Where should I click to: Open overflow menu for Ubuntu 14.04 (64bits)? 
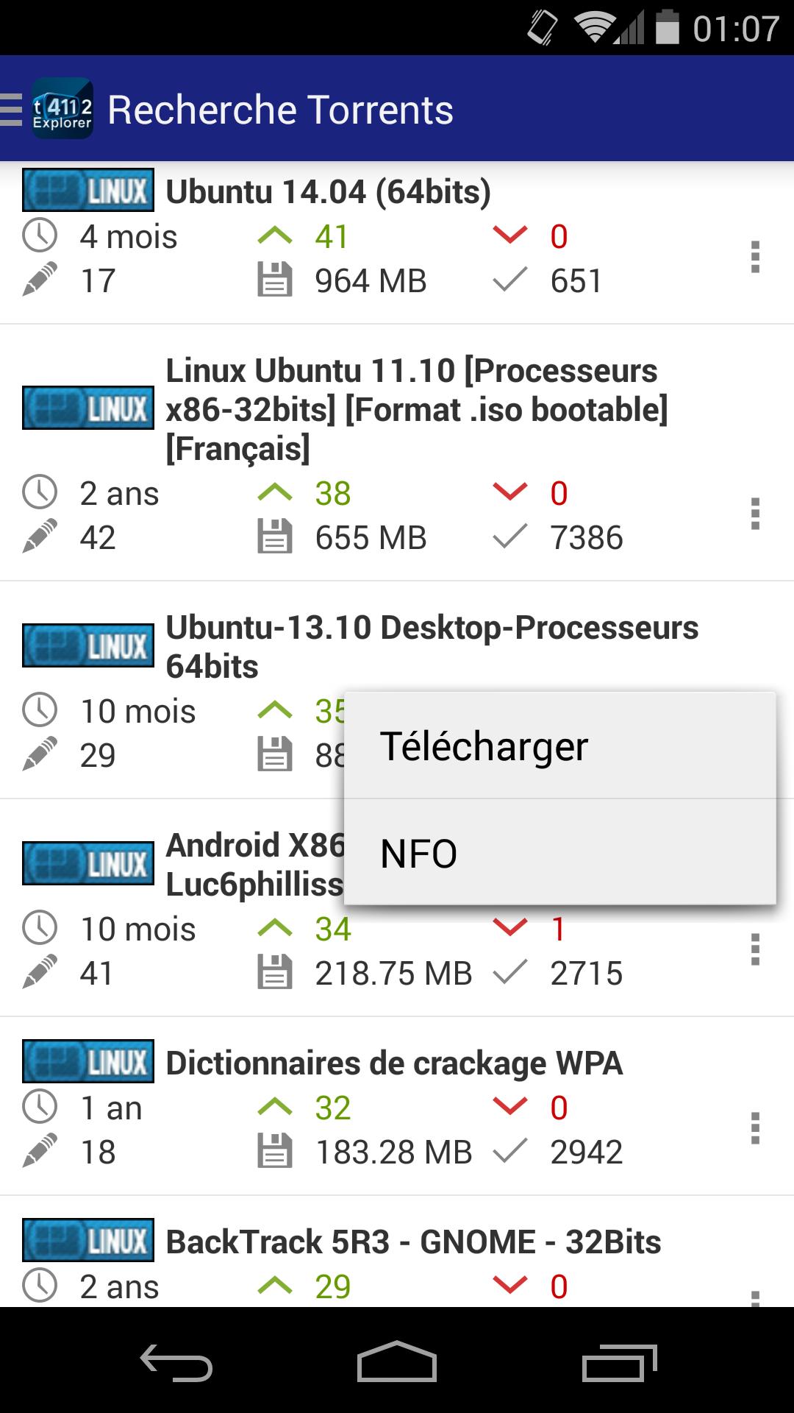[755, 258]
